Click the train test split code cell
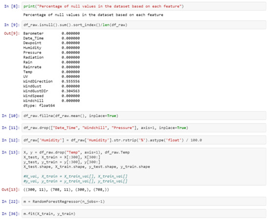269x220 pixels. pyautogui.click(x=144, y=167)
